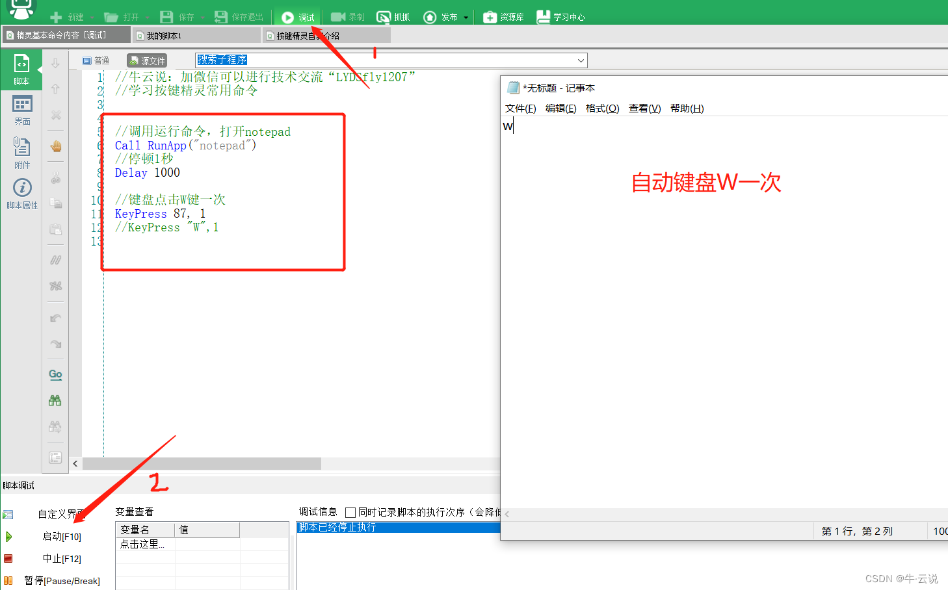Click the grey binoculars find-next icon
948x590 pixels.
(55, 426)
